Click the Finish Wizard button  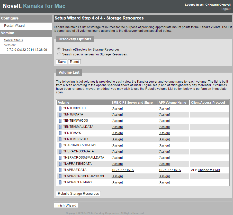[66, 205]
